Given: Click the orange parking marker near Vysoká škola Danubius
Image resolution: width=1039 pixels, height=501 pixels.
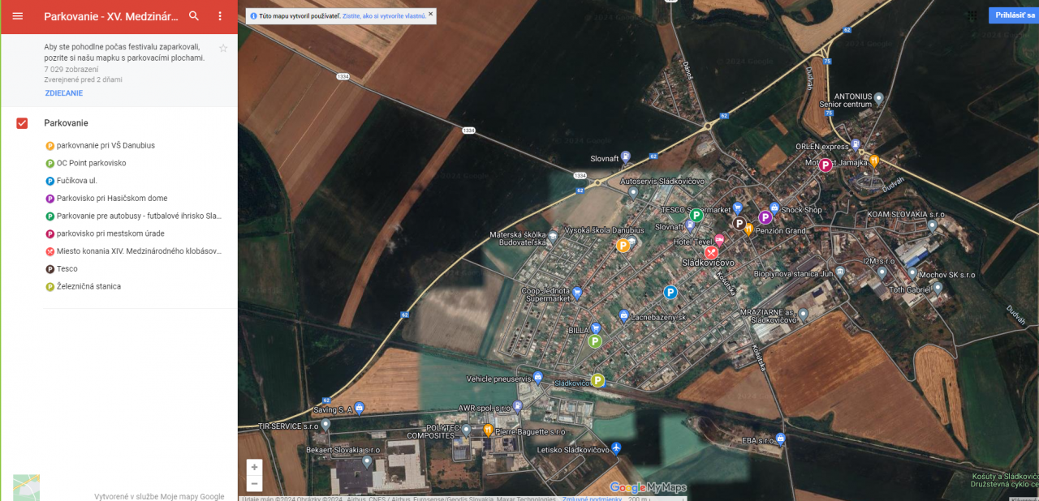Looking at the screenshot, I should [623, 246].
